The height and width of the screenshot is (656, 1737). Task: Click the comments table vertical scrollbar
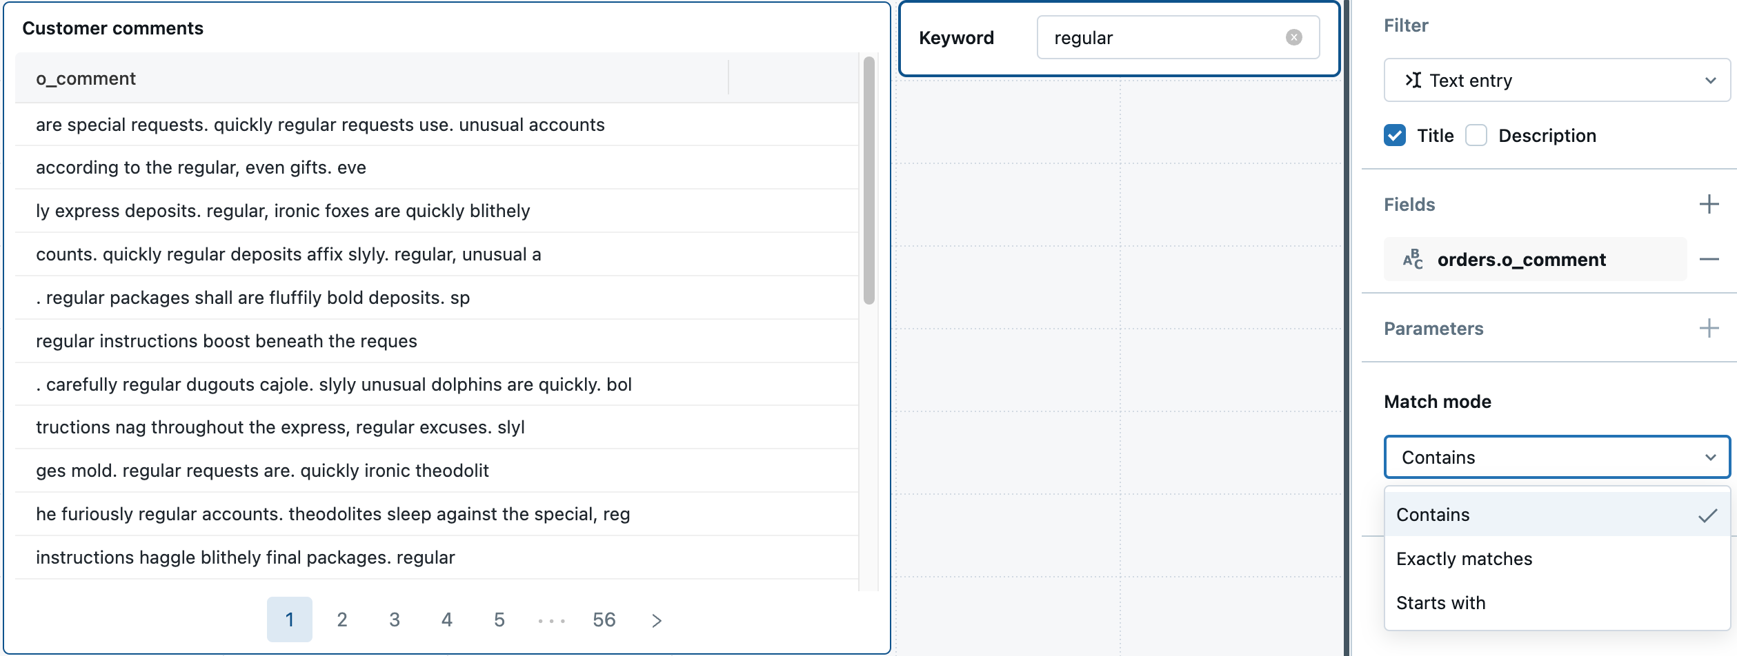click(868, 181)
